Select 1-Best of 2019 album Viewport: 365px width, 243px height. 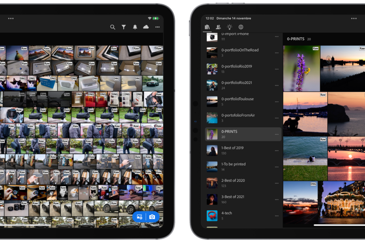pos(243,150)
